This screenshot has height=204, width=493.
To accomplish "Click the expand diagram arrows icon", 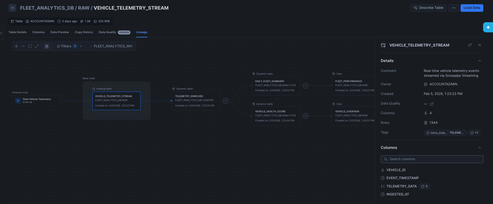I will [x=37, y=46].
